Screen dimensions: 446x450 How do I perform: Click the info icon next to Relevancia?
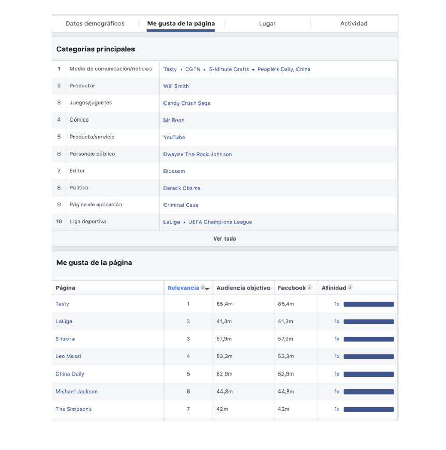(203, 288)
